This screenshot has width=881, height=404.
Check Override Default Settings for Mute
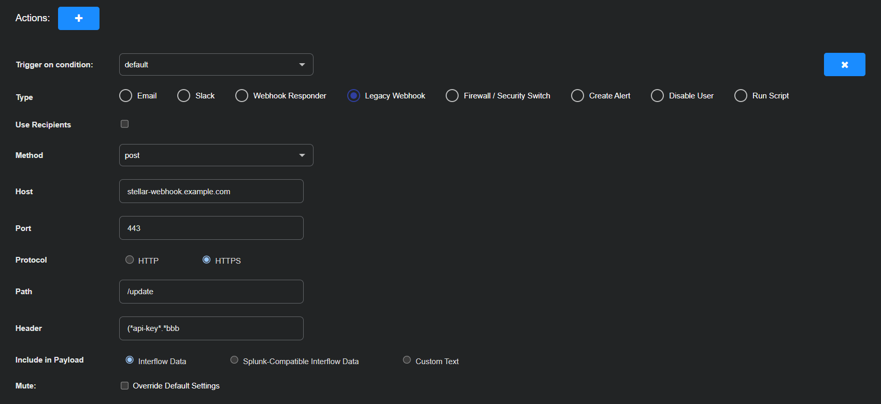[x=125, y=385]
